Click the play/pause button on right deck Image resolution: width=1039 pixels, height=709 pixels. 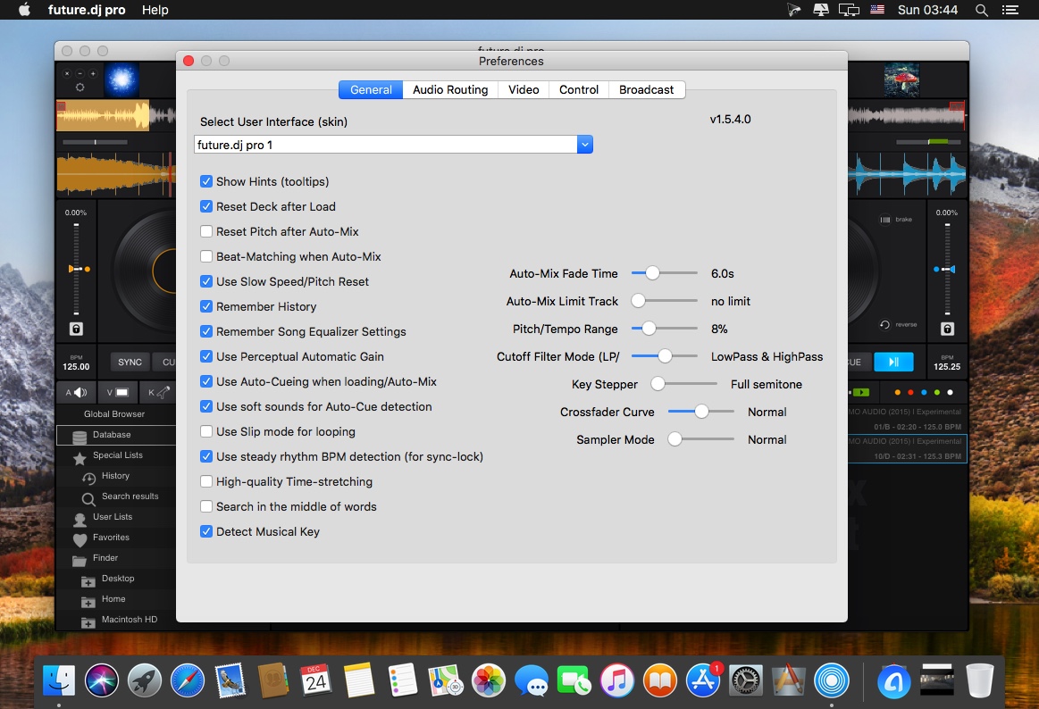click(x=893, y=362)
